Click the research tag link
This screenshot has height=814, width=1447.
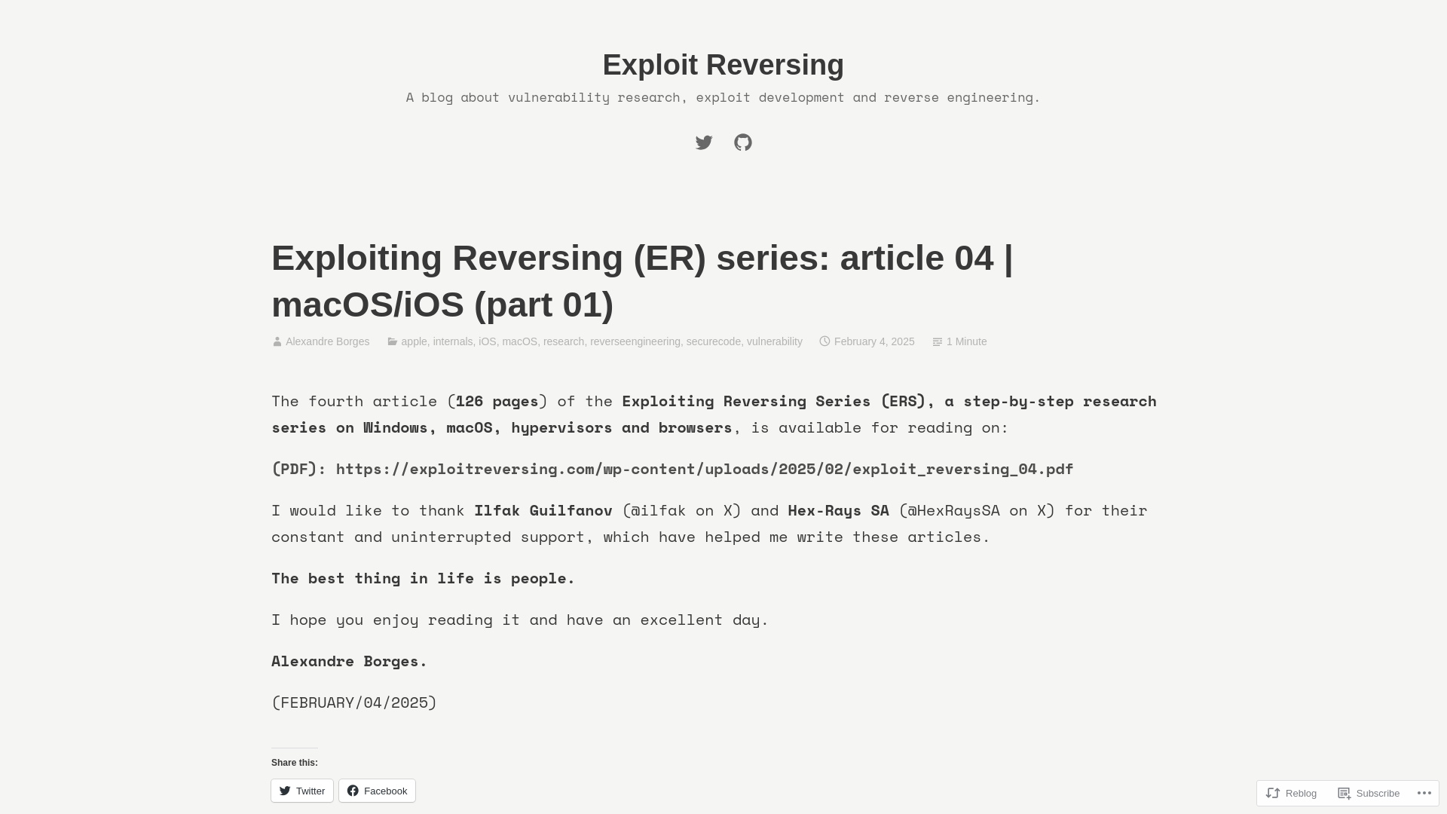click(x=564, y=341)
